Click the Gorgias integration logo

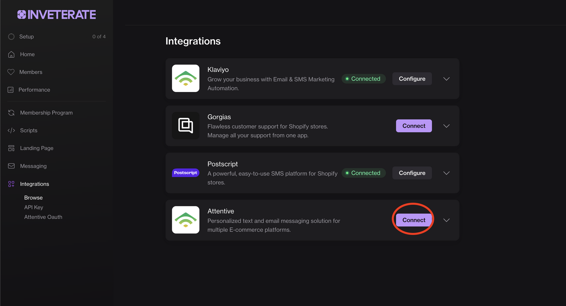pyautogui.click(x=185, y=126)
